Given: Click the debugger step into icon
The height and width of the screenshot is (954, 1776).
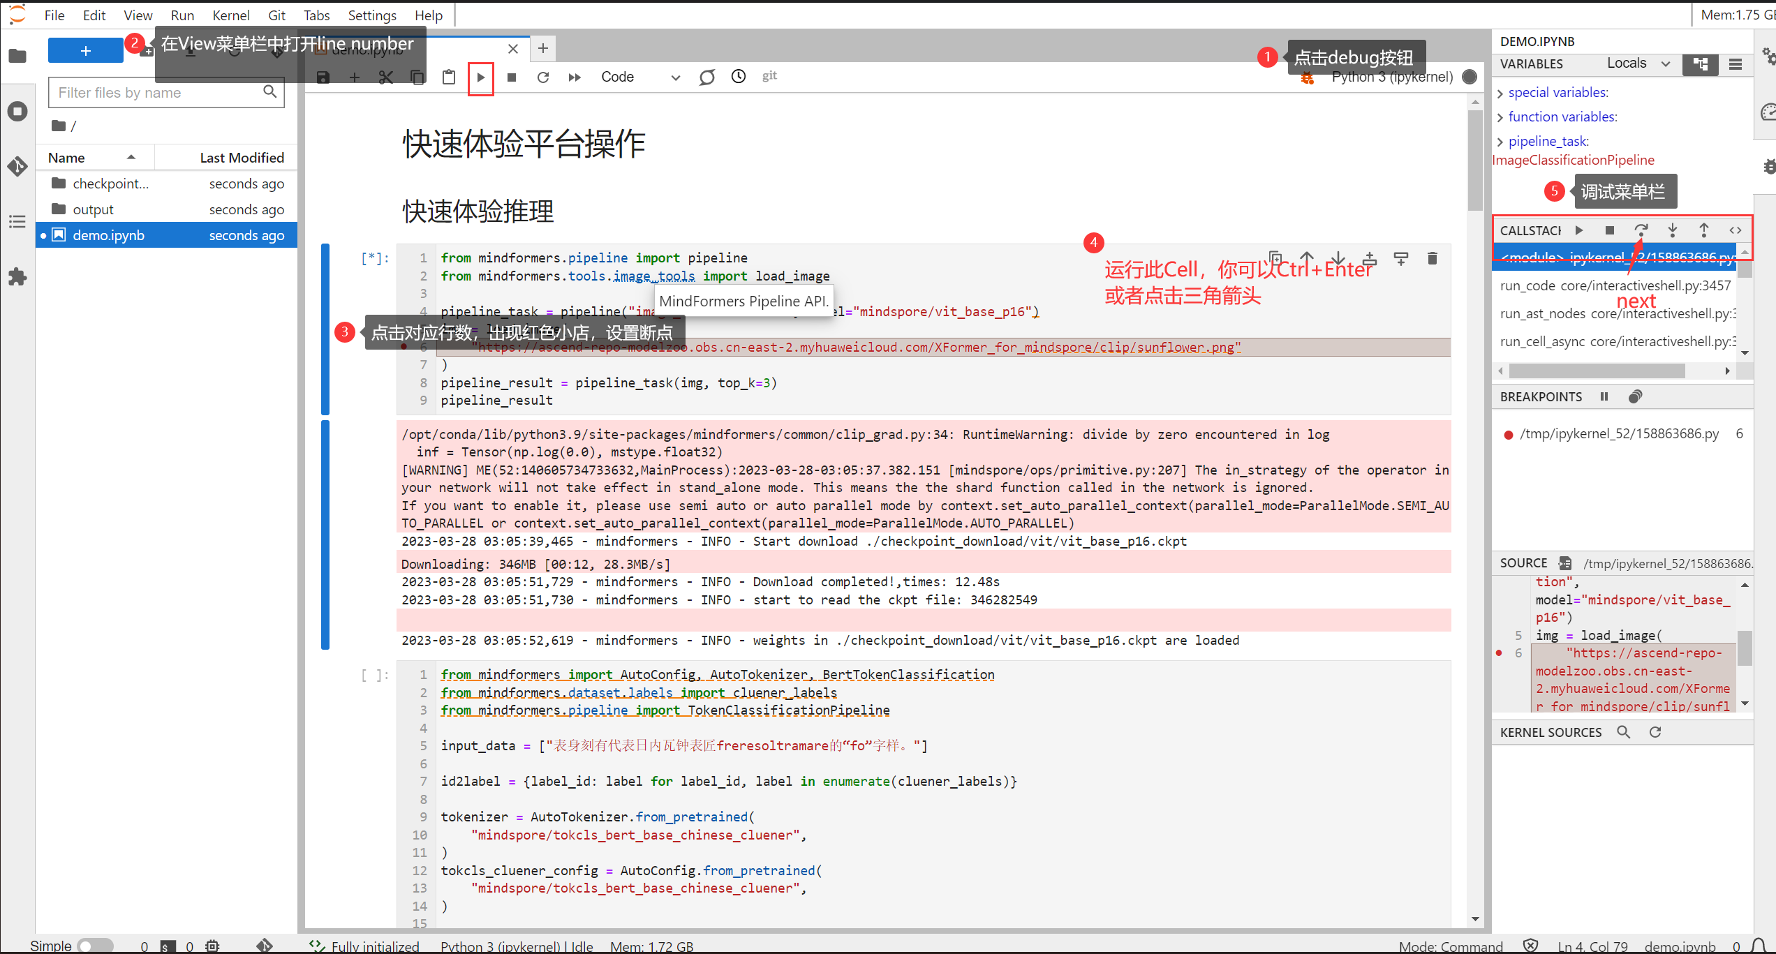Looking at the screenshot, I should pyautogui.click(x=1673, y=230).
